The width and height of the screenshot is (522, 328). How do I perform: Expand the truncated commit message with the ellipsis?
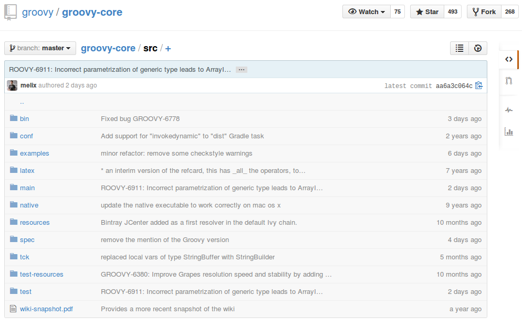pos(241,69)
